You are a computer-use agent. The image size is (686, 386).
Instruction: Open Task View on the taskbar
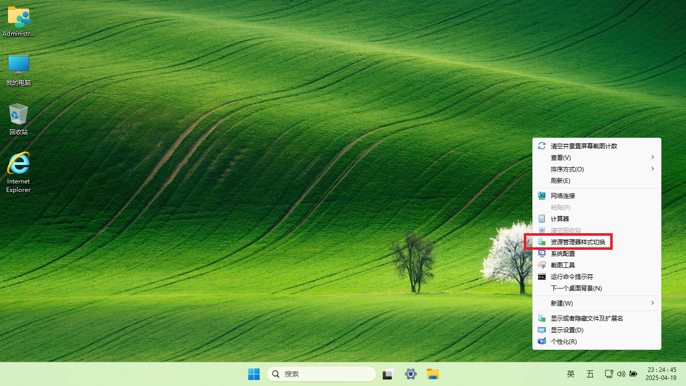[389, 374]
